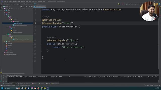Click Expand All icon in Project panel header
The width and height of the screenshot is (161, 90).
tap(24, 6)
